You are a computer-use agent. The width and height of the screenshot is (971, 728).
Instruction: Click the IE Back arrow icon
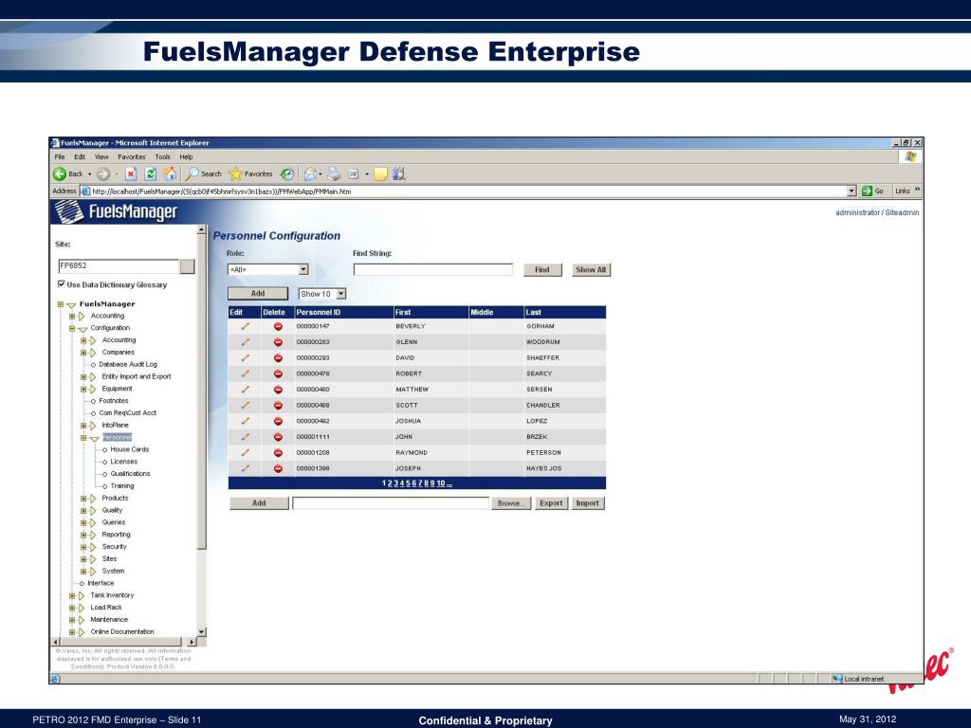click(x=60, y=174)
